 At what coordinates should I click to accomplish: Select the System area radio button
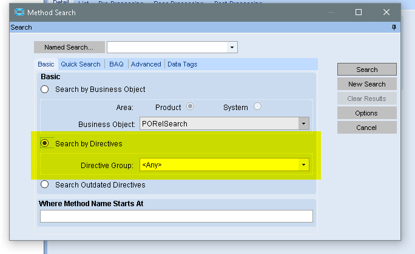click(x=257, y=107)
